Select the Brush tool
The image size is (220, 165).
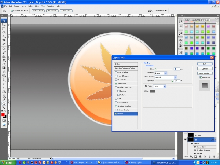click(x=4, y=52)
